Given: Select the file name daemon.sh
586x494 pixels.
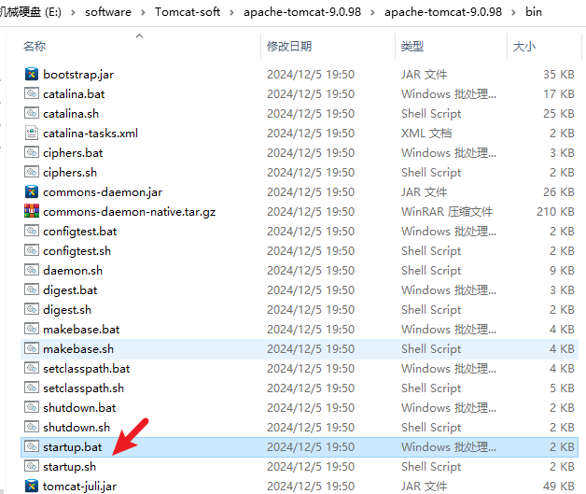Looking at the screenshot, I should pos(73,271).
